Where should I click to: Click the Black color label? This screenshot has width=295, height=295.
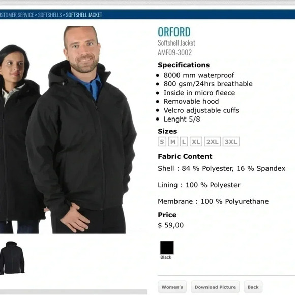click(166, 257)
